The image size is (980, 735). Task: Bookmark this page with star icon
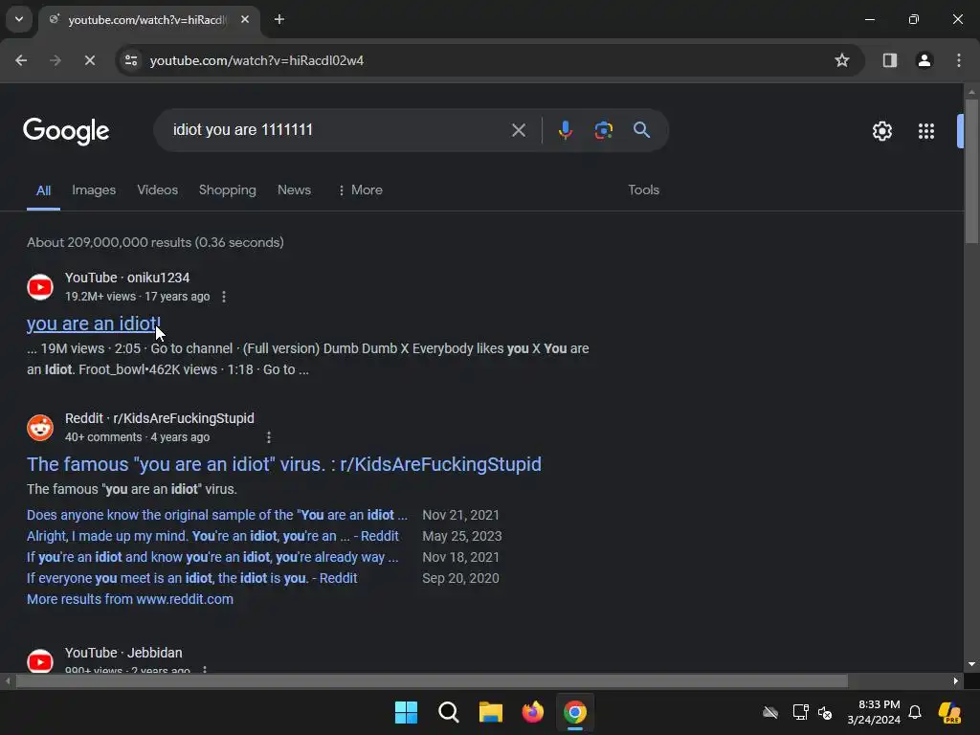842,60
